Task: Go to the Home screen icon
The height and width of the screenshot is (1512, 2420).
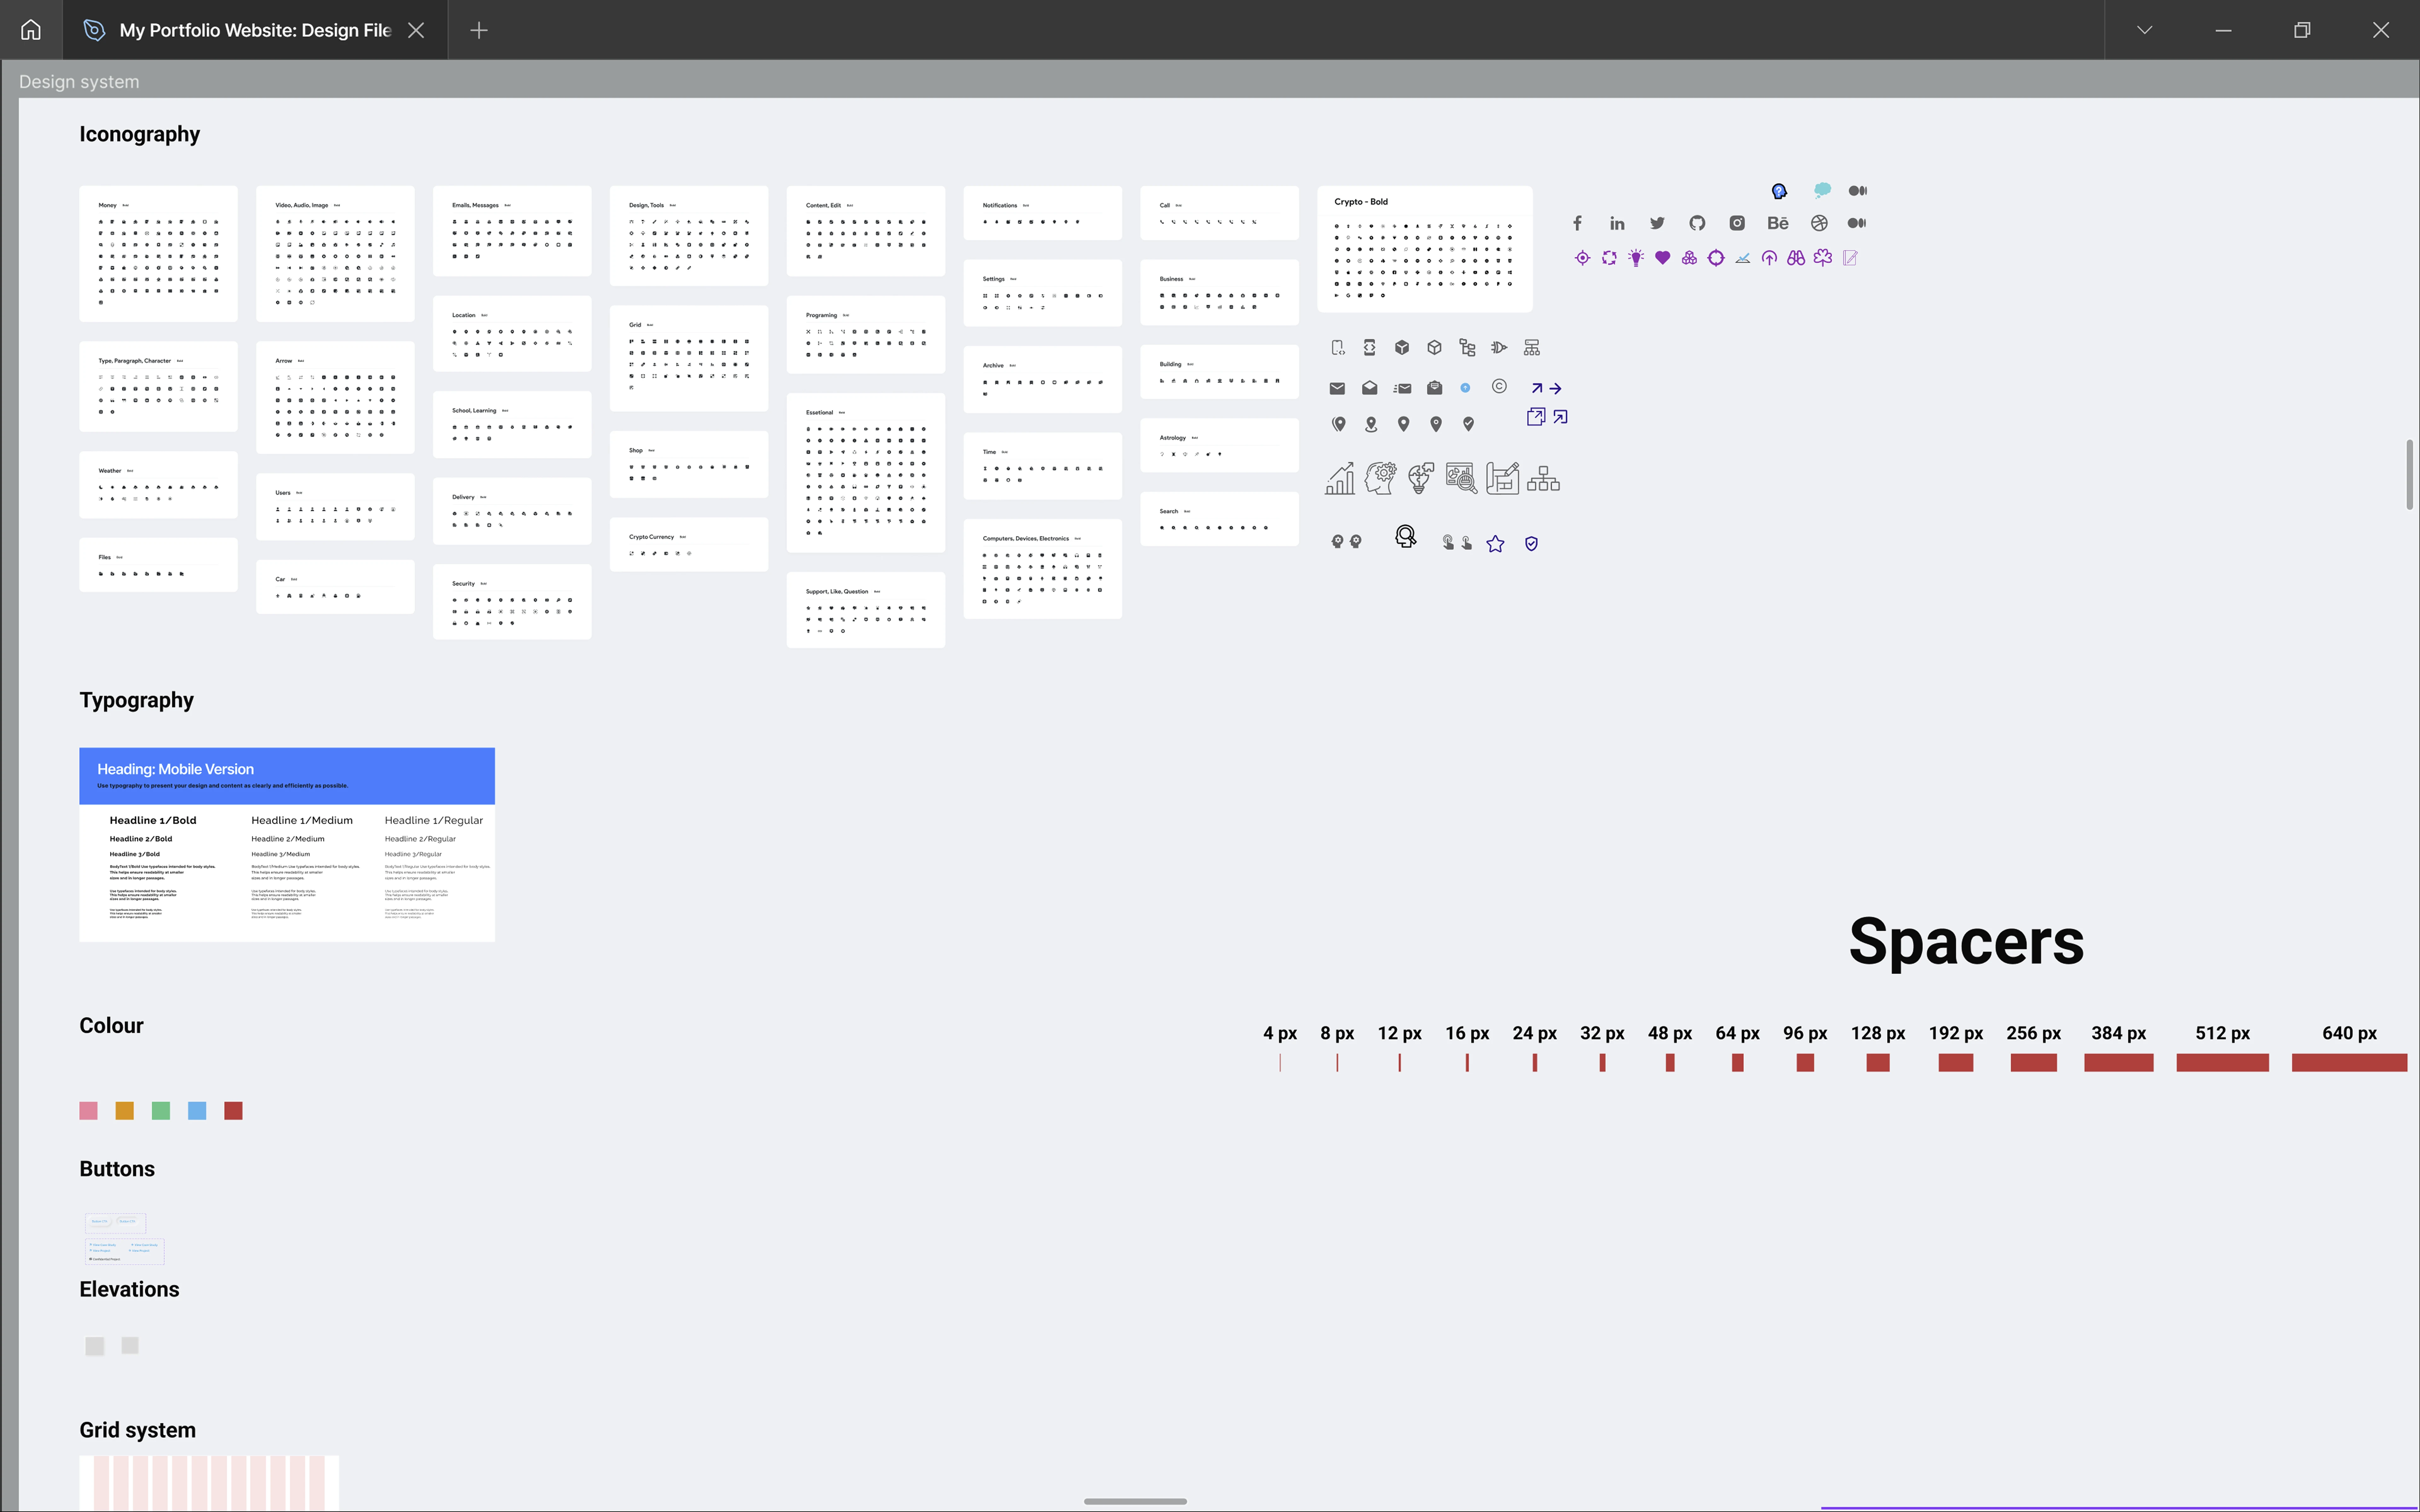Action: (31, 30)
